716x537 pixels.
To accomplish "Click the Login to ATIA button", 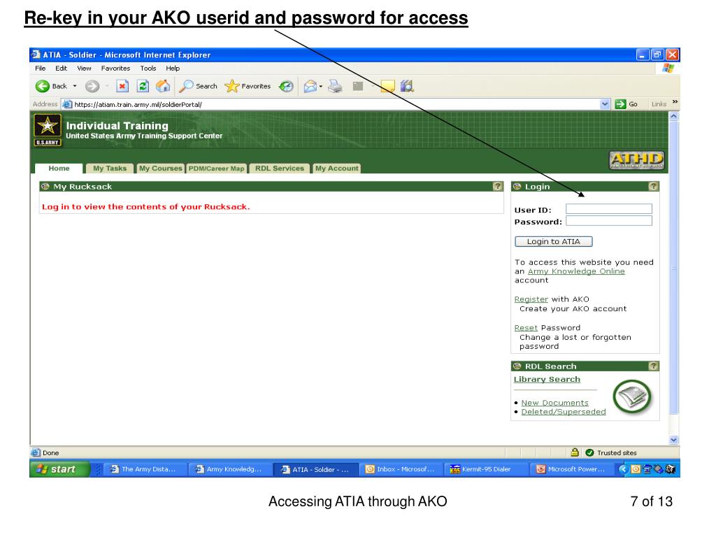I will pos(554,241).
